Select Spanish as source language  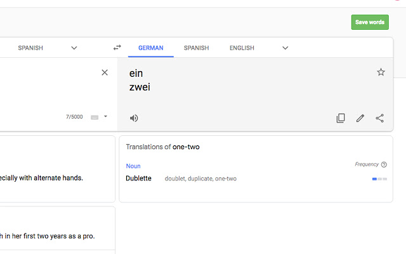click(x=30, y=48)
